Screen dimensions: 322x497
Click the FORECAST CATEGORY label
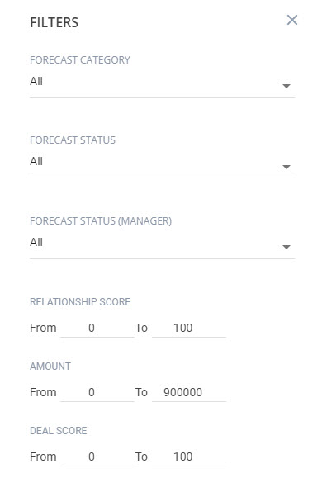coord(80,60)
